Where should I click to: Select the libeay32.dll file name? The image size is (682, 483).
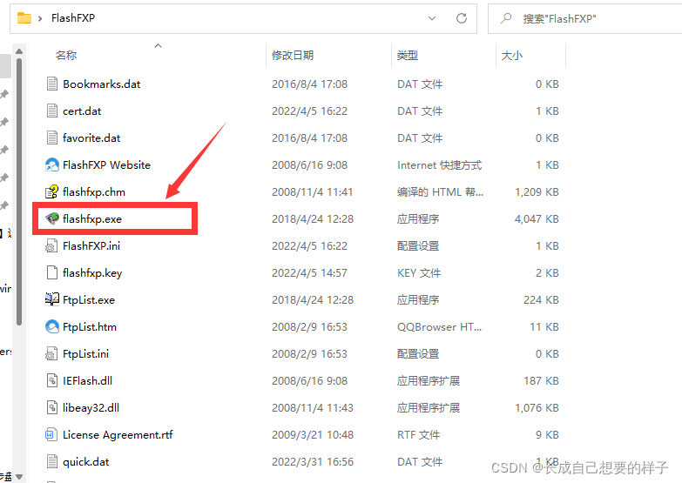coord(91,407)
